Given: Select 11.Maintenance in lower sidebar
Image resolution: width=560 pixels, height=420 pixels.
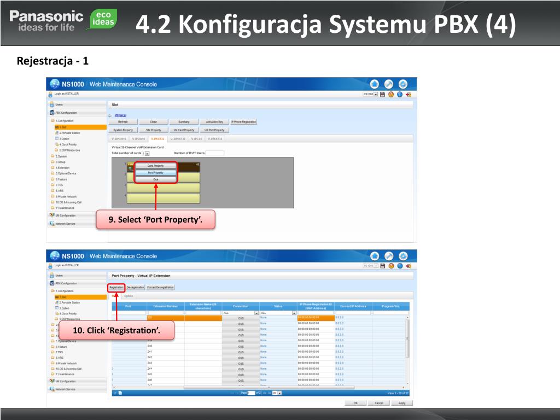Looking at the screenshot, I should (x=65, y=374).
